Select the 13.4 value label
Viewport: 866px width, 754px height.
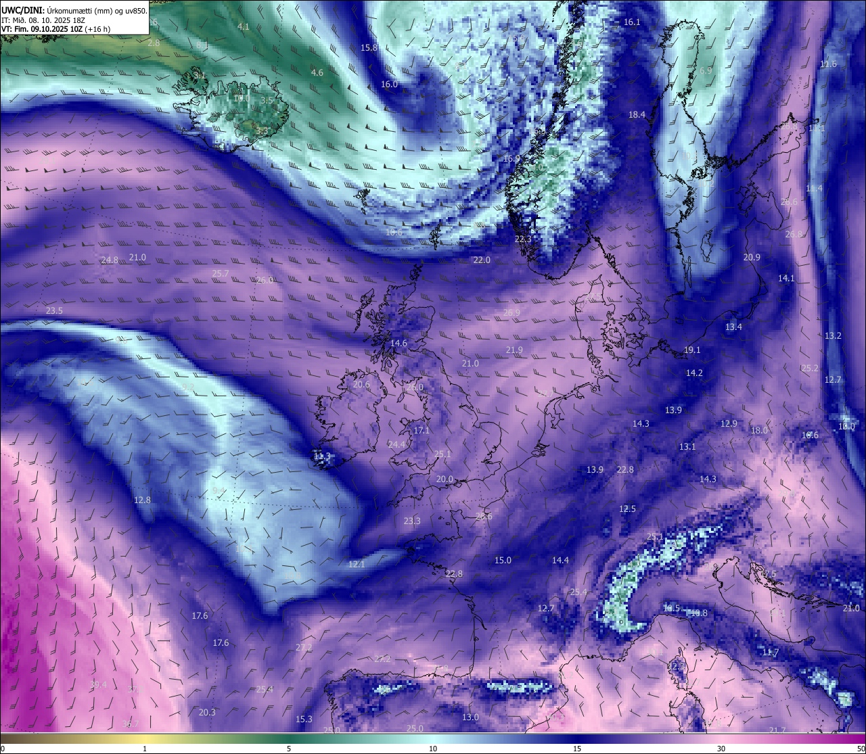pos(733,327)
